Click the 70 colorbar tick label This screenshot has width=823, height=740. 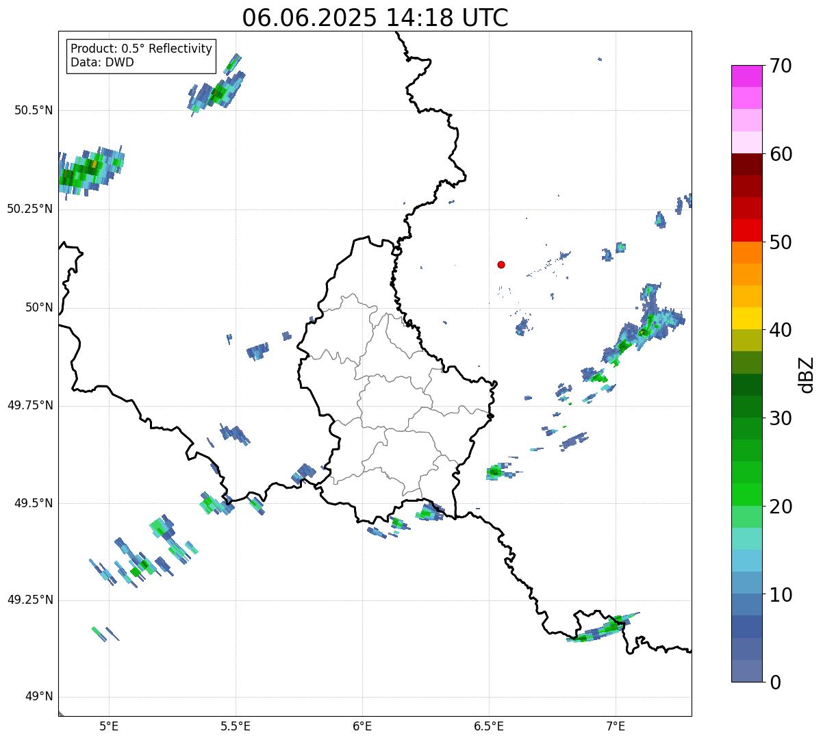[x=781, y=66]
